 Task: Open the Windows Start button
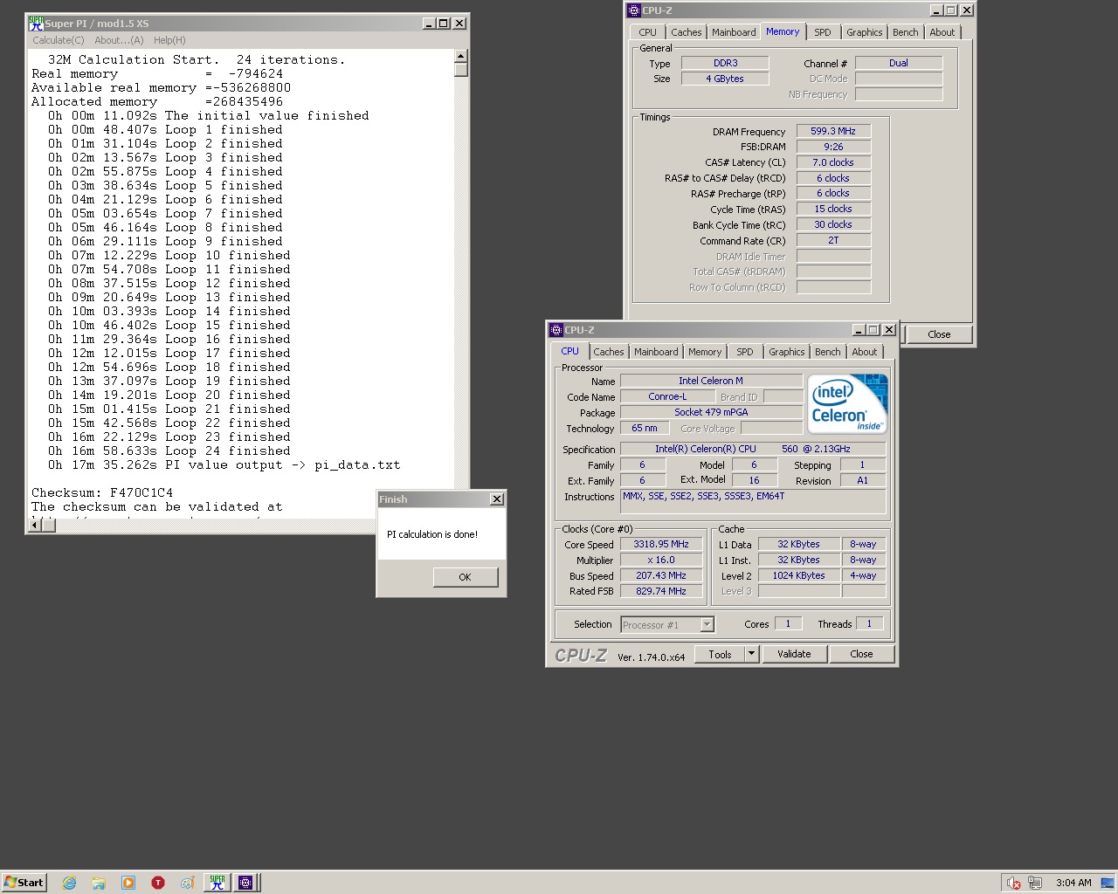pyautogui.click(x=24, y=883)
